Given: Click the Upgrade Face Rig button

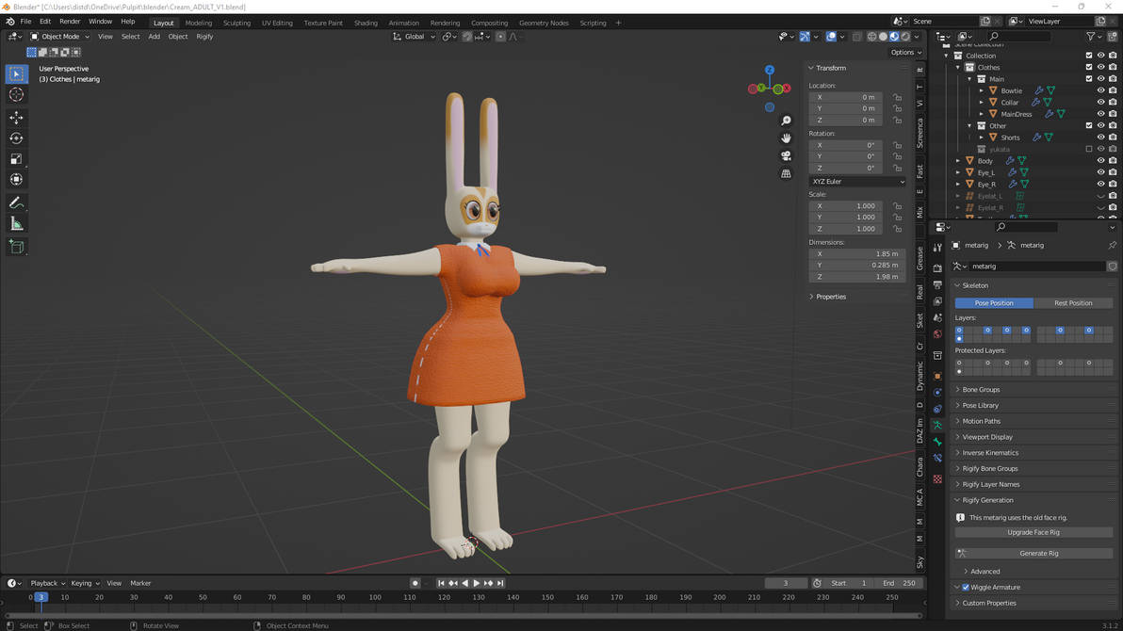Looking at the screenshot, I should [1034, 533].
